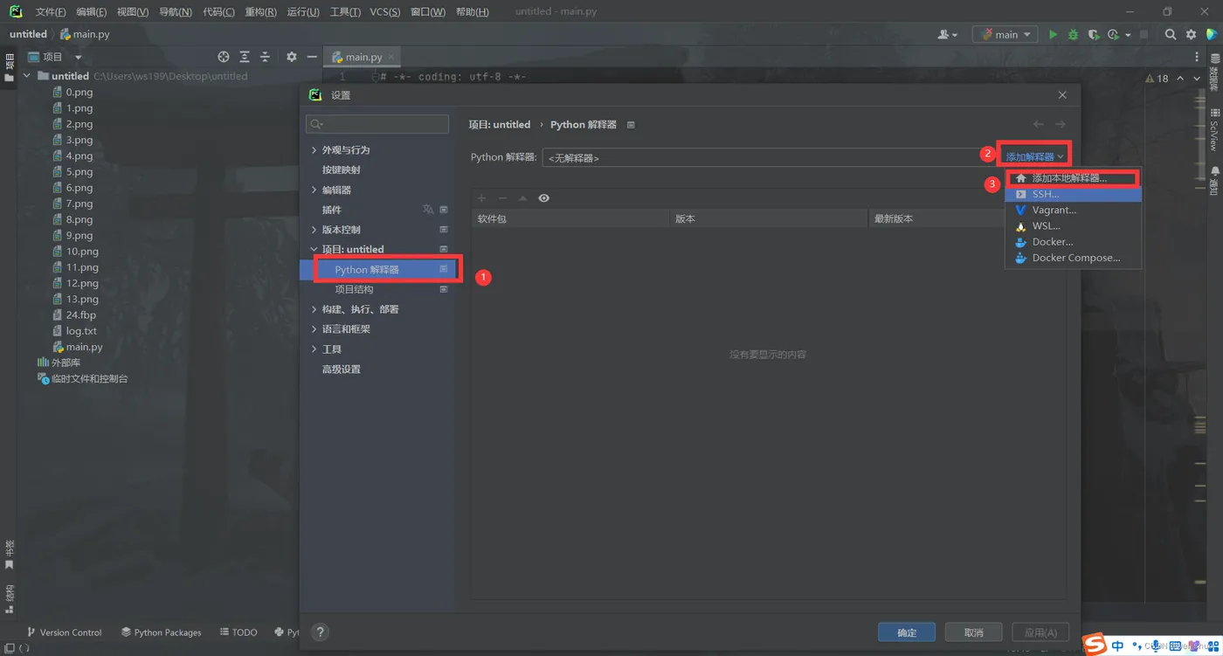Select log.txt in project tree
Screen dimensions: 1223x656
pyautogui.click(x=74, y=331)
